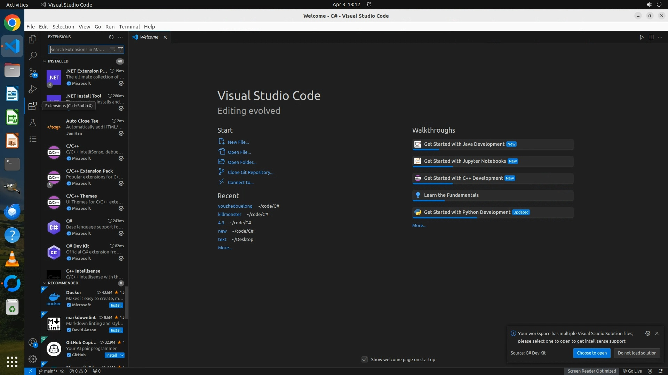Open the Explorer view in activity bar
Image resolution: width=668 pixels, height=375 pixels.
[x=33, y=39]
